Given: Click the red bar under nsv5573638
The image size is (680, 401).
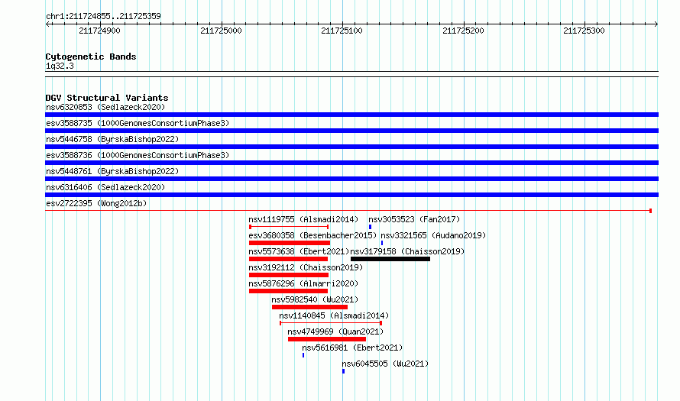Looking at the screenshot, I should [x=288, y=259].
